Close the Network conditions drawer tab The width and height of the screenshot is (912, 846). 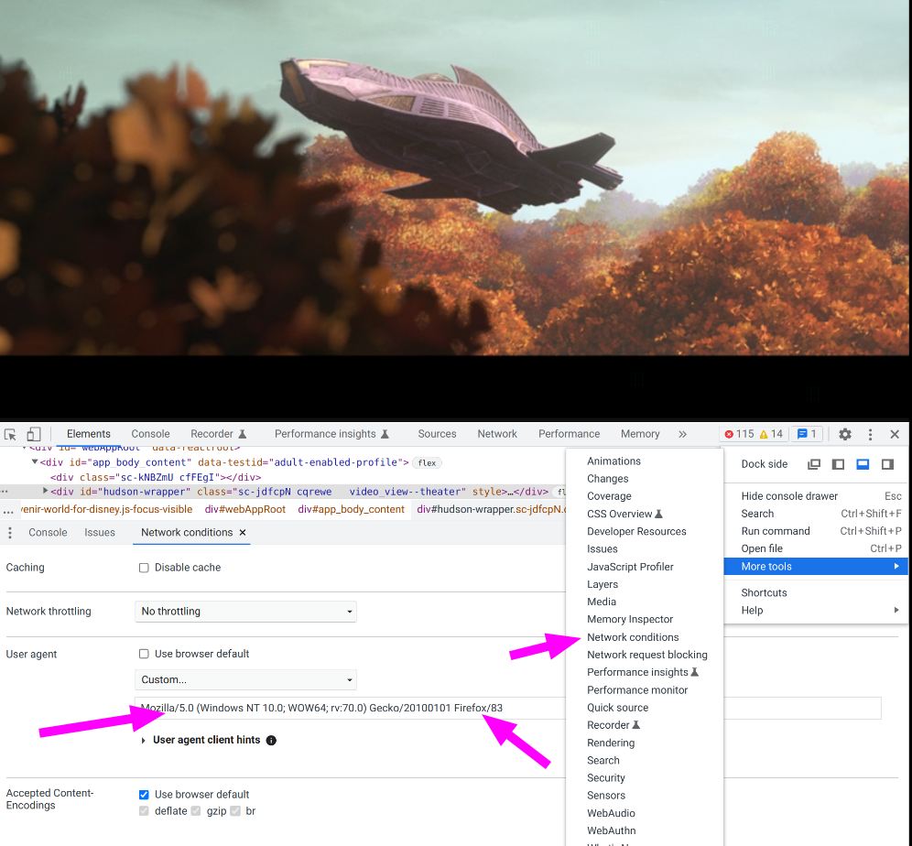click(243, 533)
